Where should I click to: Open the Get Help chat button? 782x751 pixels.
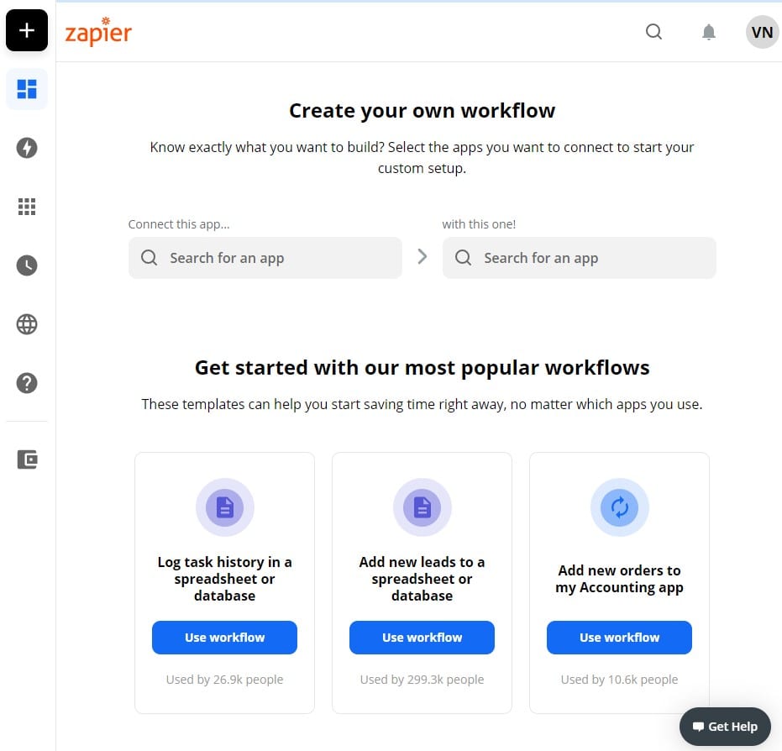[x=724, y=727]
